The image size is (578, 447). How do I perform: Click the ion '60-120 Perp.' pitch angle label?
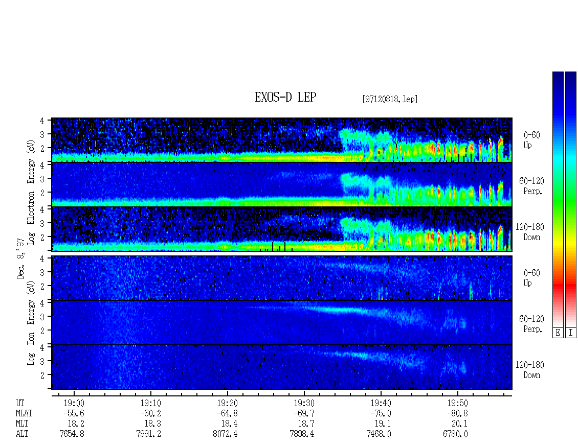coord(531,324)
